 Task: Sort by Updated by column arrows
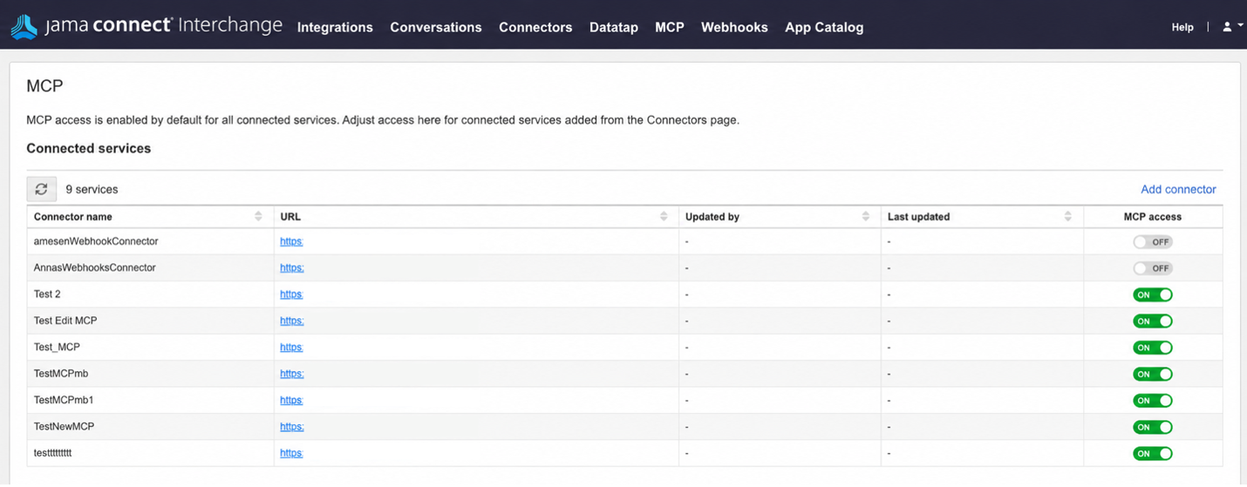[866, 217]
